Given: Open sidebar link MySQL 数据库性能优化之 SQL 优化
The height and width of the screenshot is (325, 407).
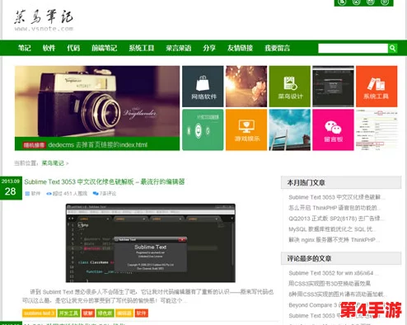Looking at the screenshot, I should pyautogui.click(x=332, y=229).
